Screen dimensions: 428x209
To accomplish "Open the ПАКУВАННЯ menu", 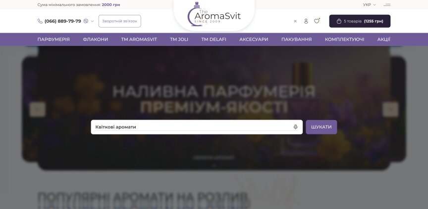I will coord(296,40).
